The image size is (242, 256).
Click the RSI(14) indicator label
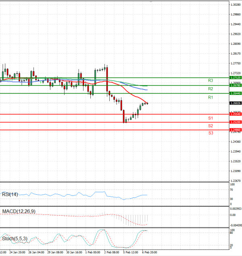(x=10, y=195)
